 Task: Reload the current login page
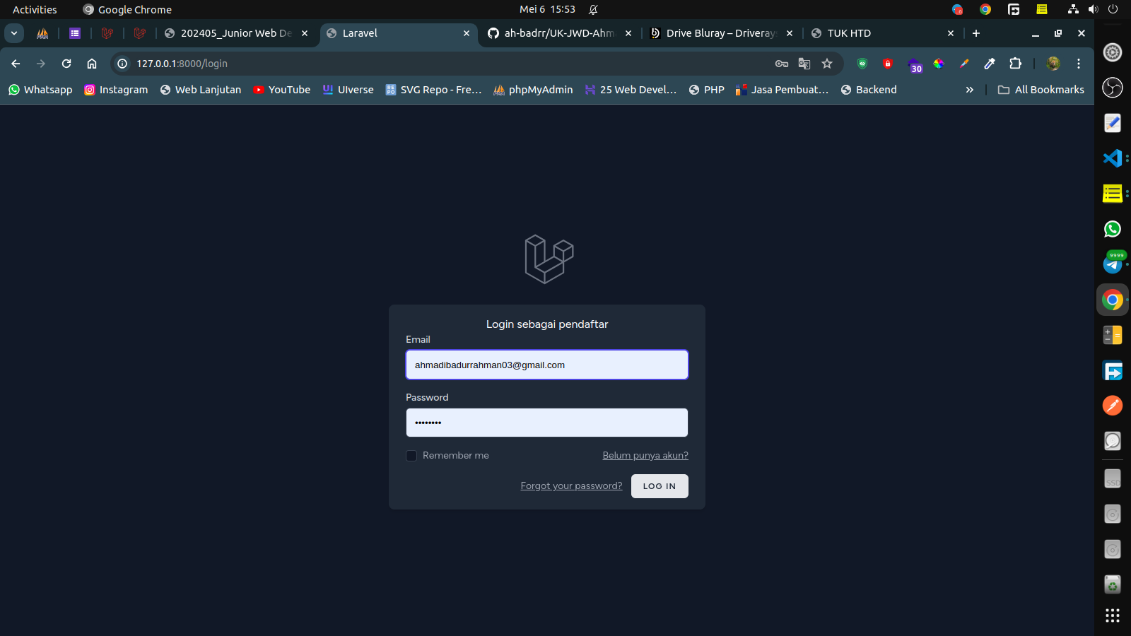pyautogui.click(x=66, y=64)
